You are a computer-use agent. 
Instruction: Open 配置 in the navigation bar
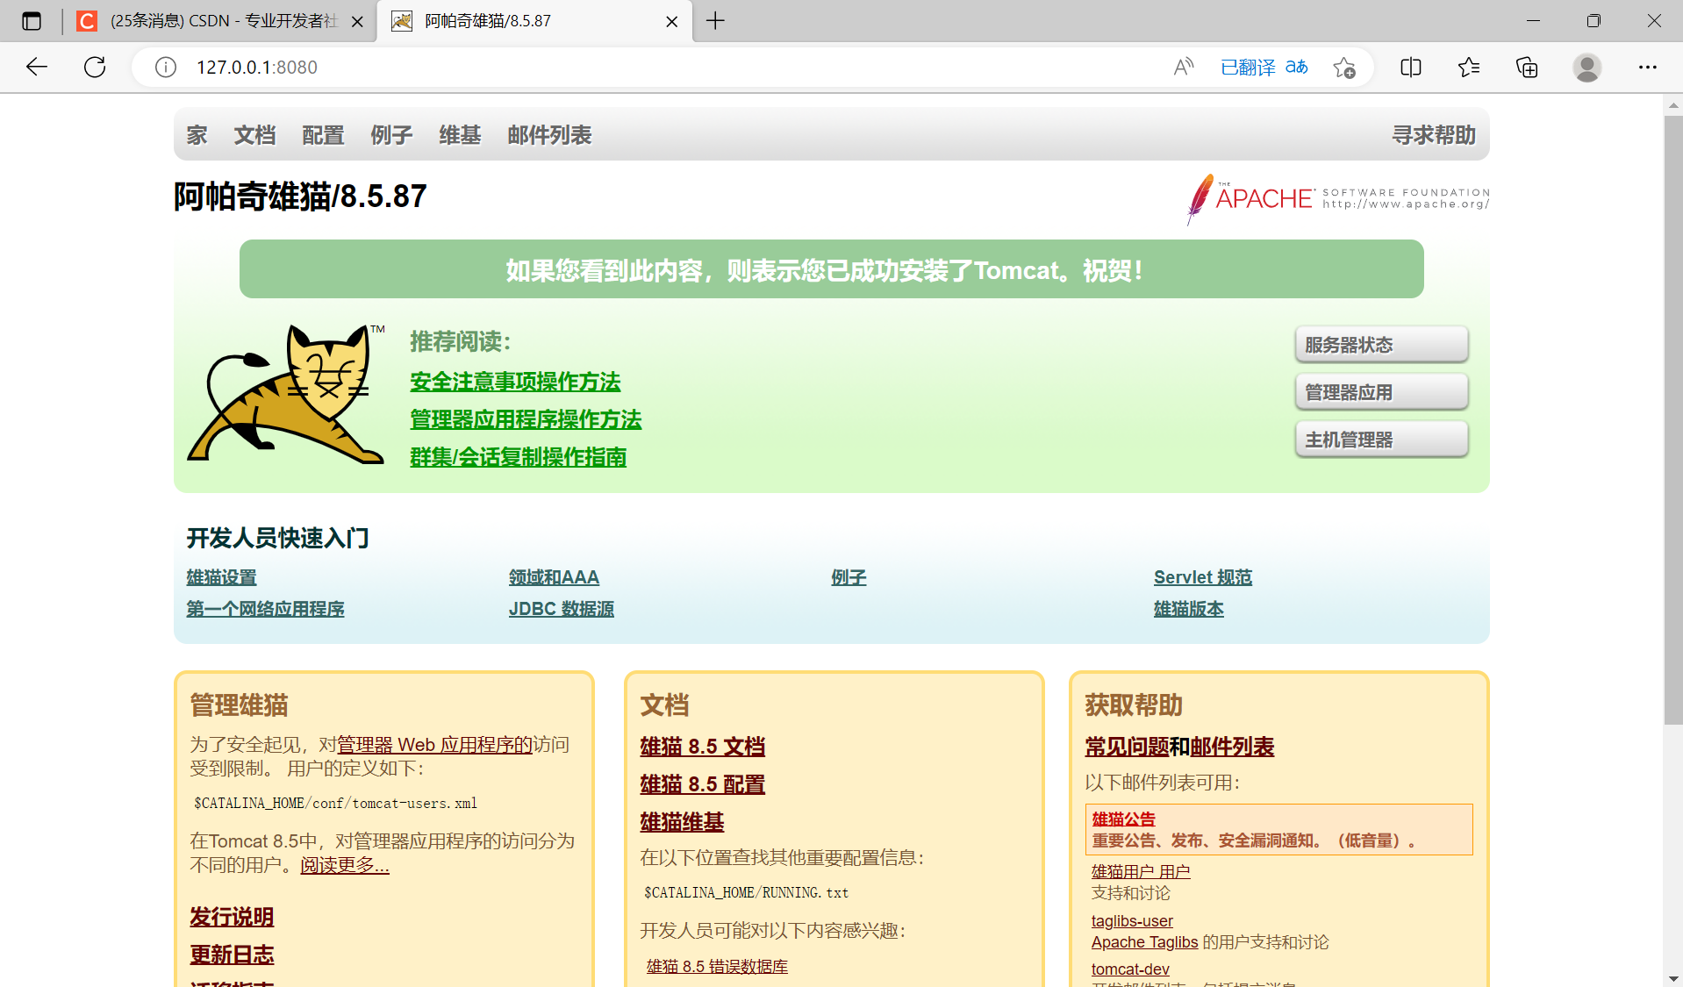pos(323,135)
